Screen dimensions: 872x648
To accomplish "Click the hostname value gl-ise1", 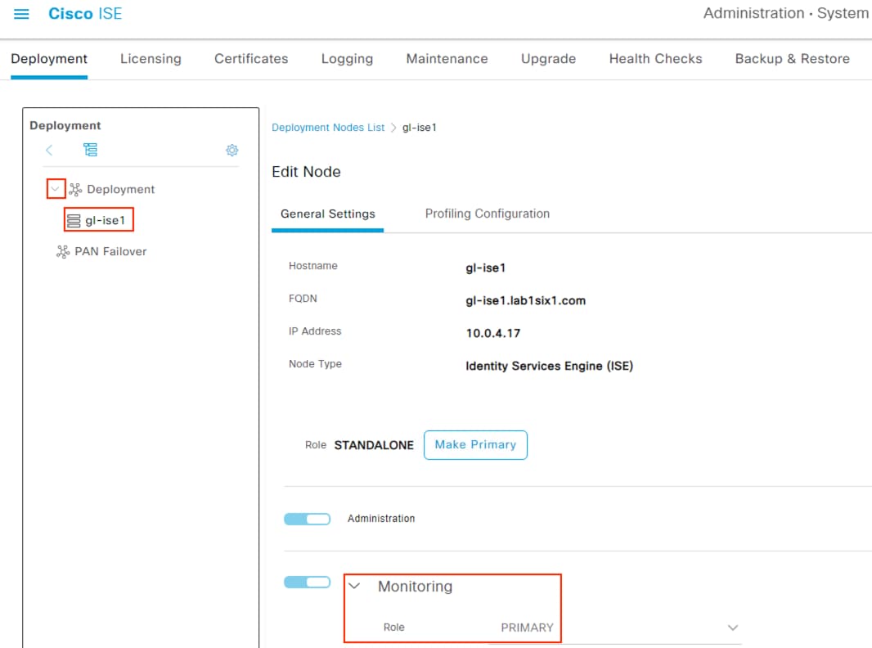I will (486, 268).
